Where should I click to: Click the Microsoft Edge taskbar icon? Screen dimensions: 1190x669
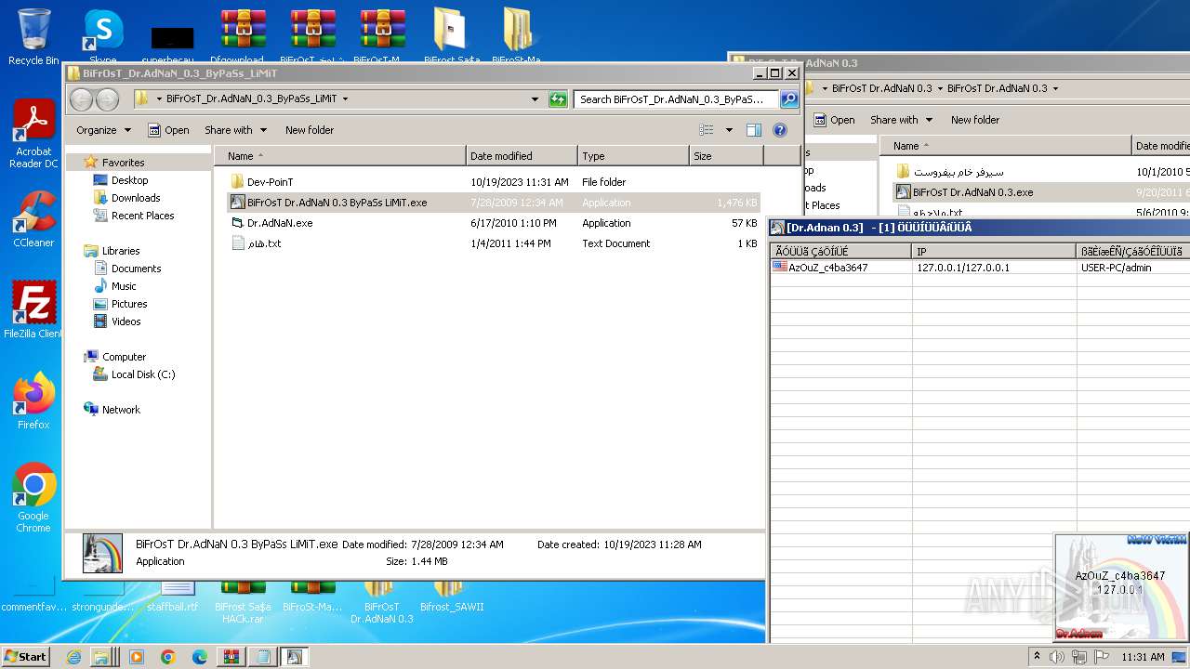200,657
